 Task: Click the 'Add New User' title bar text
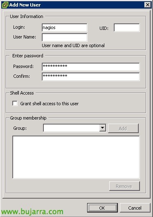pos(25,5)
